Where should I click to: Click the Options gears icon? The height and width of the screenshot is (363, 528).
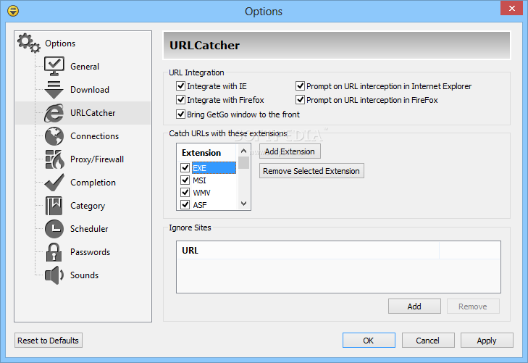[x=29, y=43]
